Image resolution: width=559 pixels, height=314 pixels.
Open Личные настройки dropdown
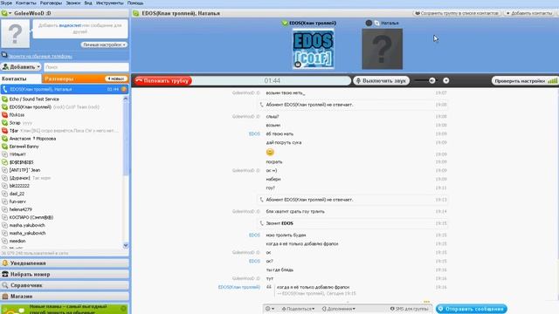pyautogui.click(x=104, y=44)
